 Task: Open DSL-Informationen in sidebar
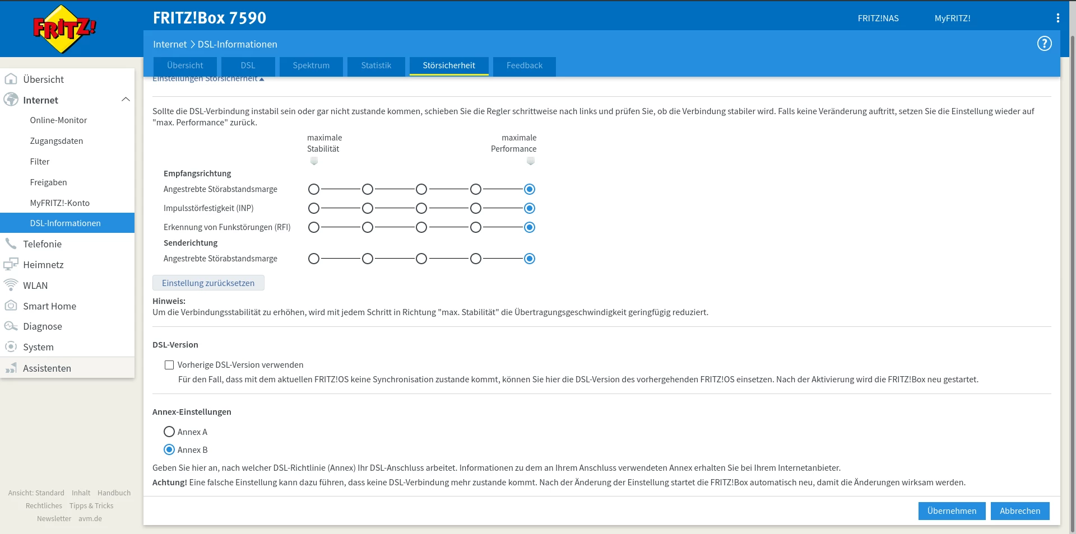coord(67,223)
